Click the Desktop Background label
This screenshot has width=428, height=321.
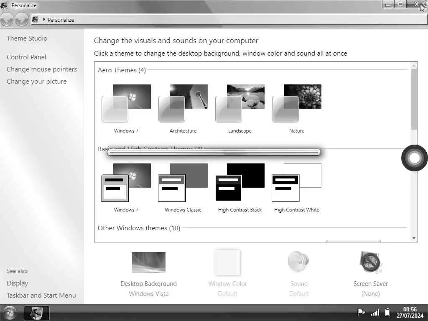pos(149,284)
